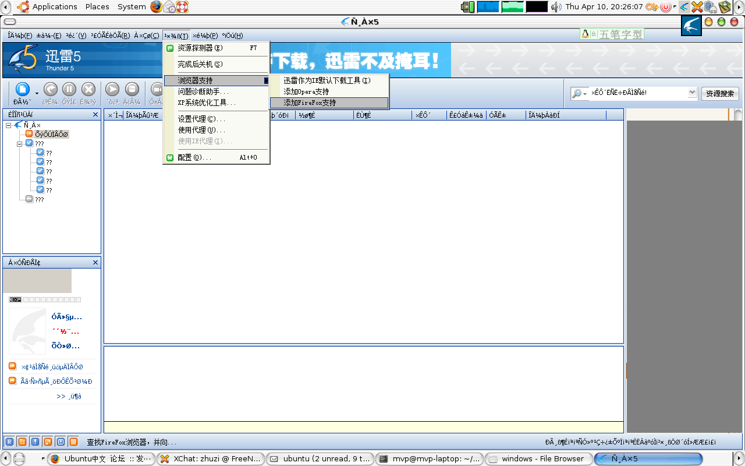Screen dimensions: 745x466
Task: Click the ÓÃ»§µ... link in the info panel
Action: pyautogui.click(x=66, y=317)
